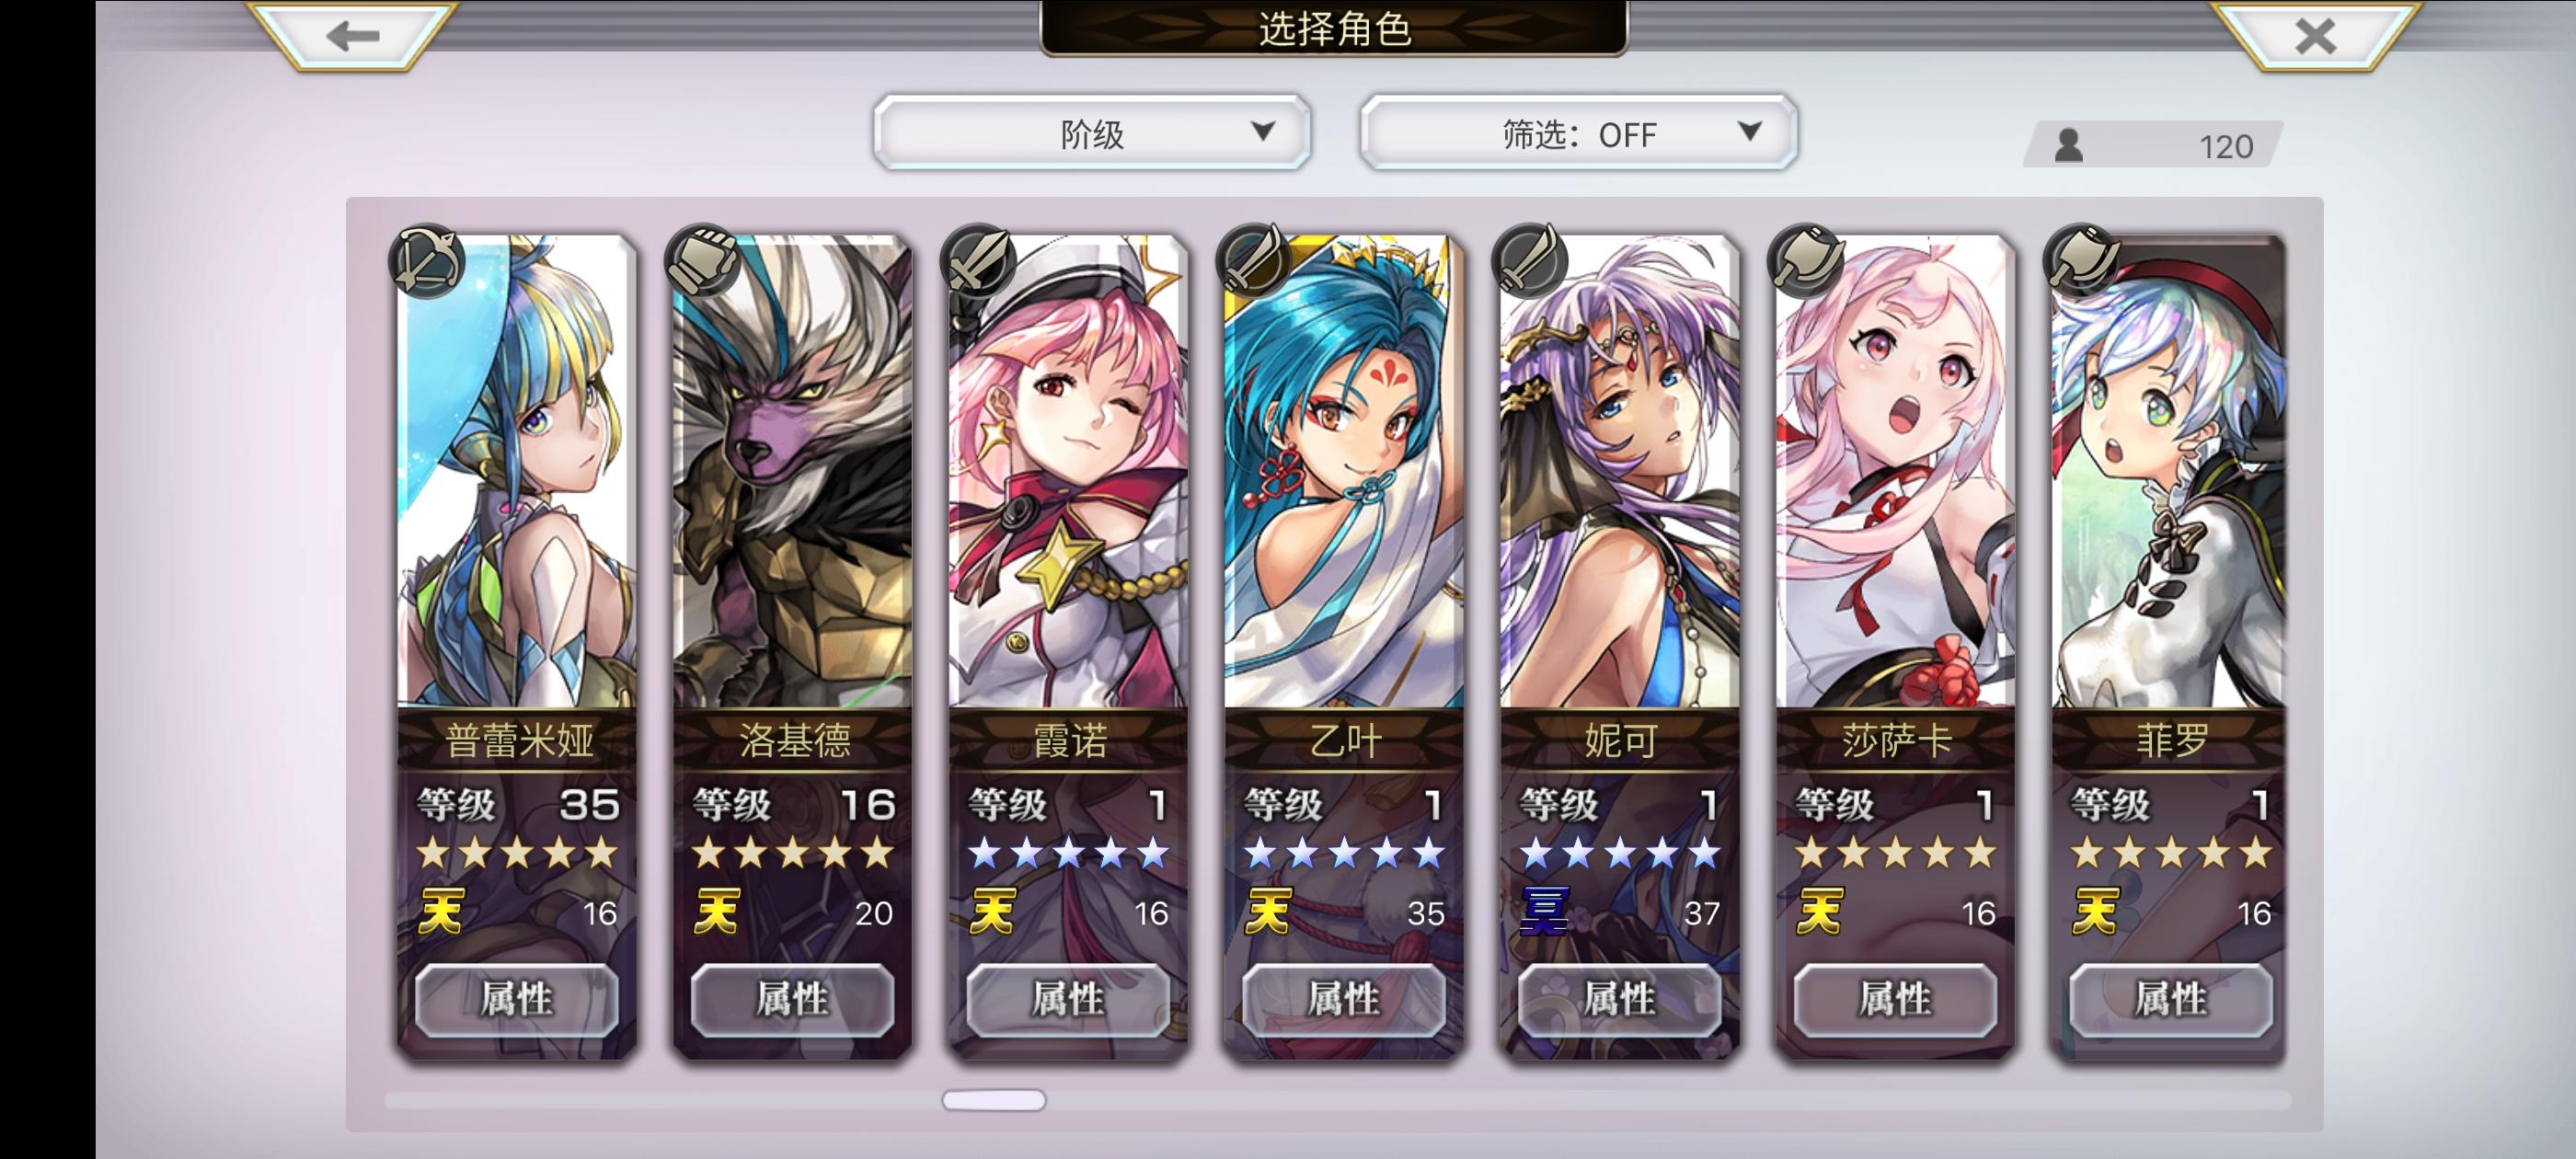Click the axe weapon icon on 莎萨卡
This screenshot has height=1159, width=2576.
(1806, 261)
